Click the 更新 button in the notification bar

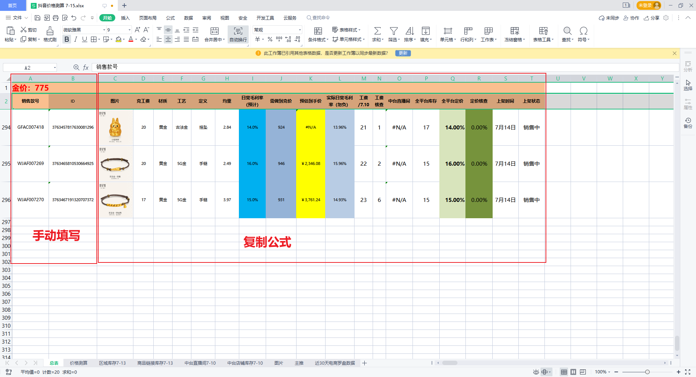click(403, 53)
